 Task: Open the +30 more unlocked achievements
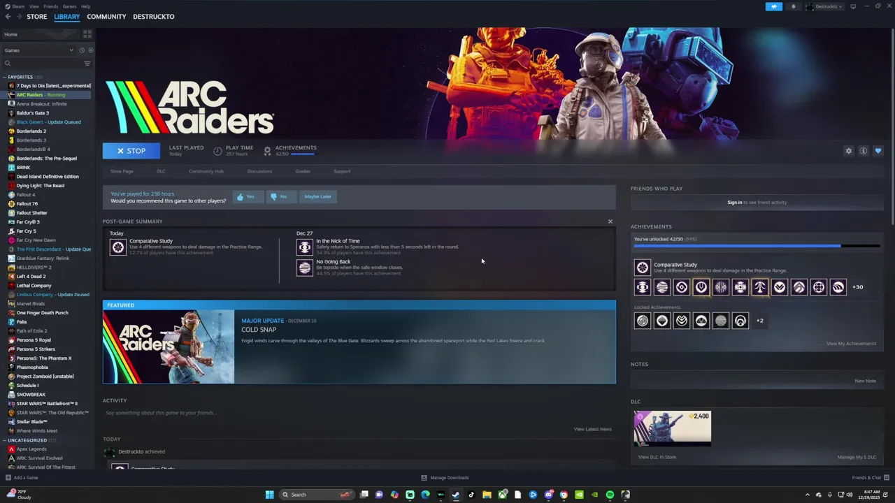(x=858, y=287)
